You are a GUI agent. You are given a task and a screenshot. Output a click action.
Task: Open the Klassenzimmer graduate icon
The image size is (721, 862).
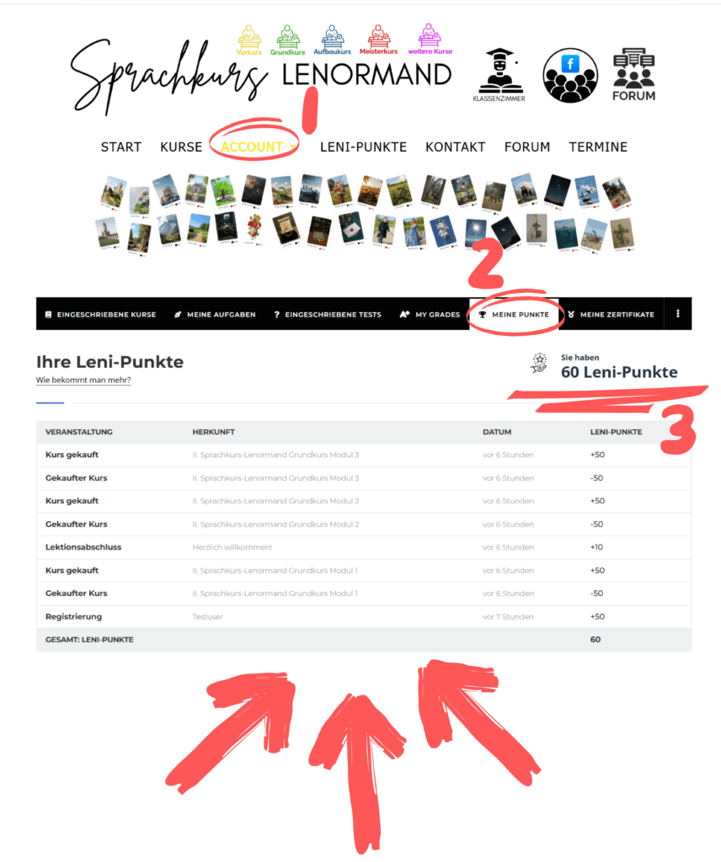pos(499,75)
